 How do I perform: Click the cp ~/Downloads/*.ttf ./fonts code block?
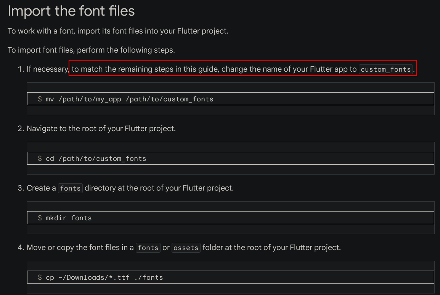pos(230,277)
